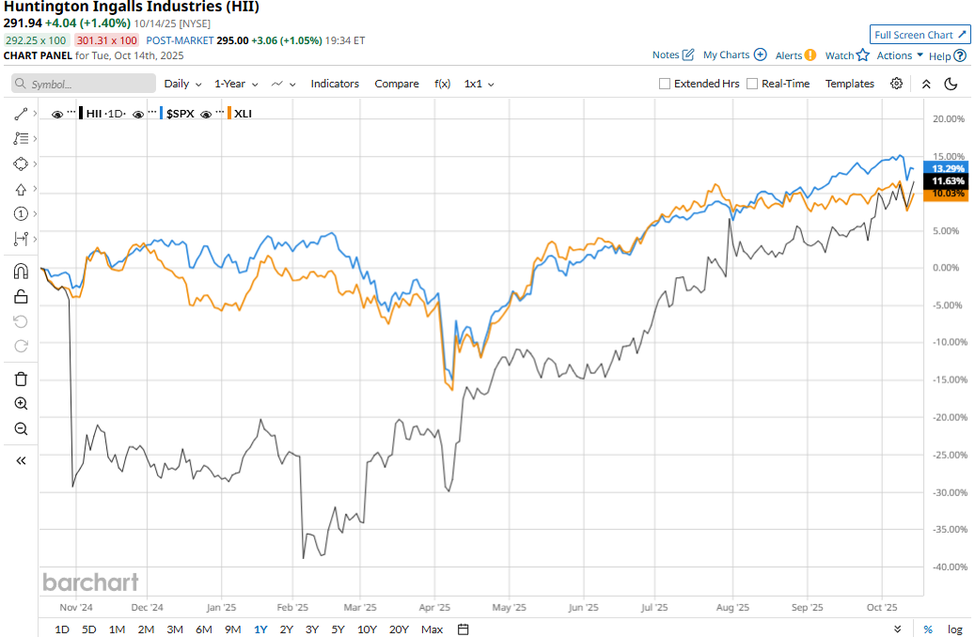The height and width of the screenshot is (637, 975).
Task: Expand trend line tool options arrow
Action: [35, 114]
